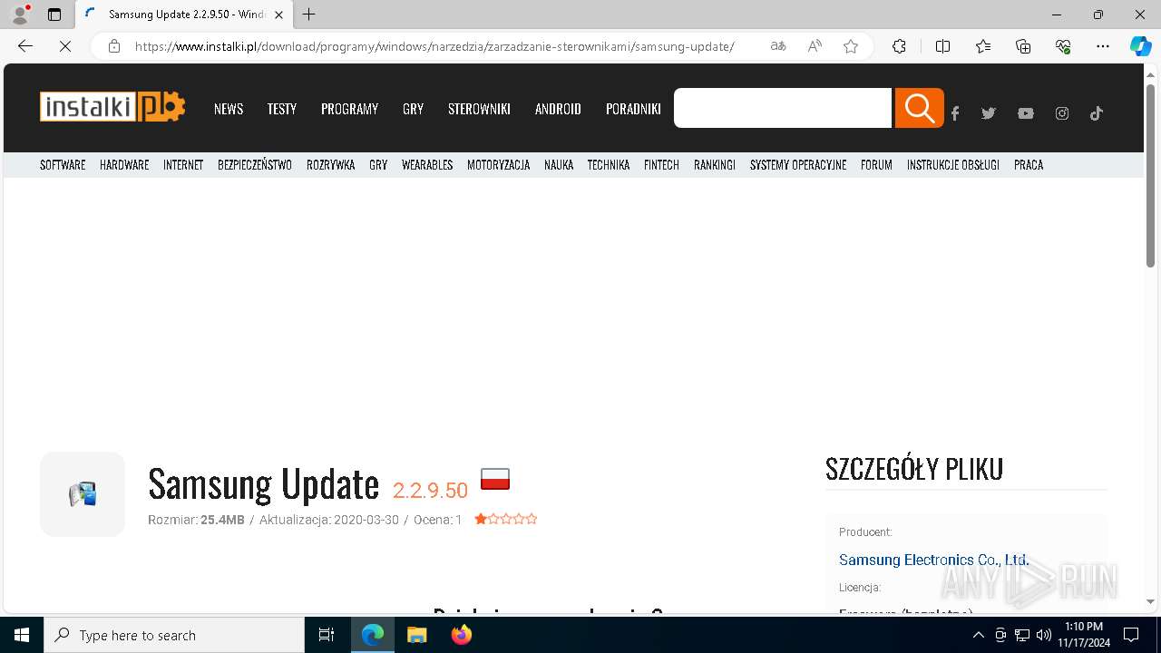Open the volume tray icon

click(x=1044, y=635)
